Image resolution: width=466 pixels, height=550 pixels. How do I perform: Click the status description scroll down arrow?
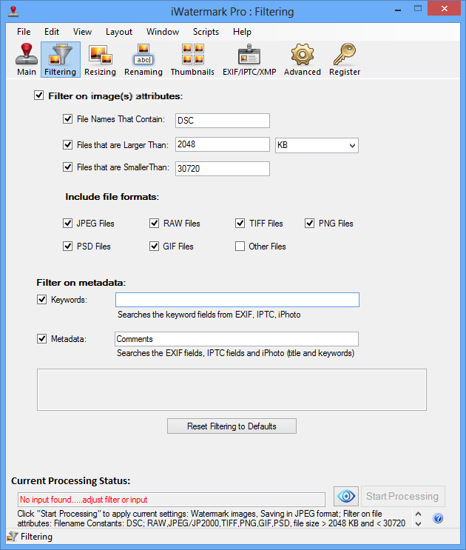point(419,523)
